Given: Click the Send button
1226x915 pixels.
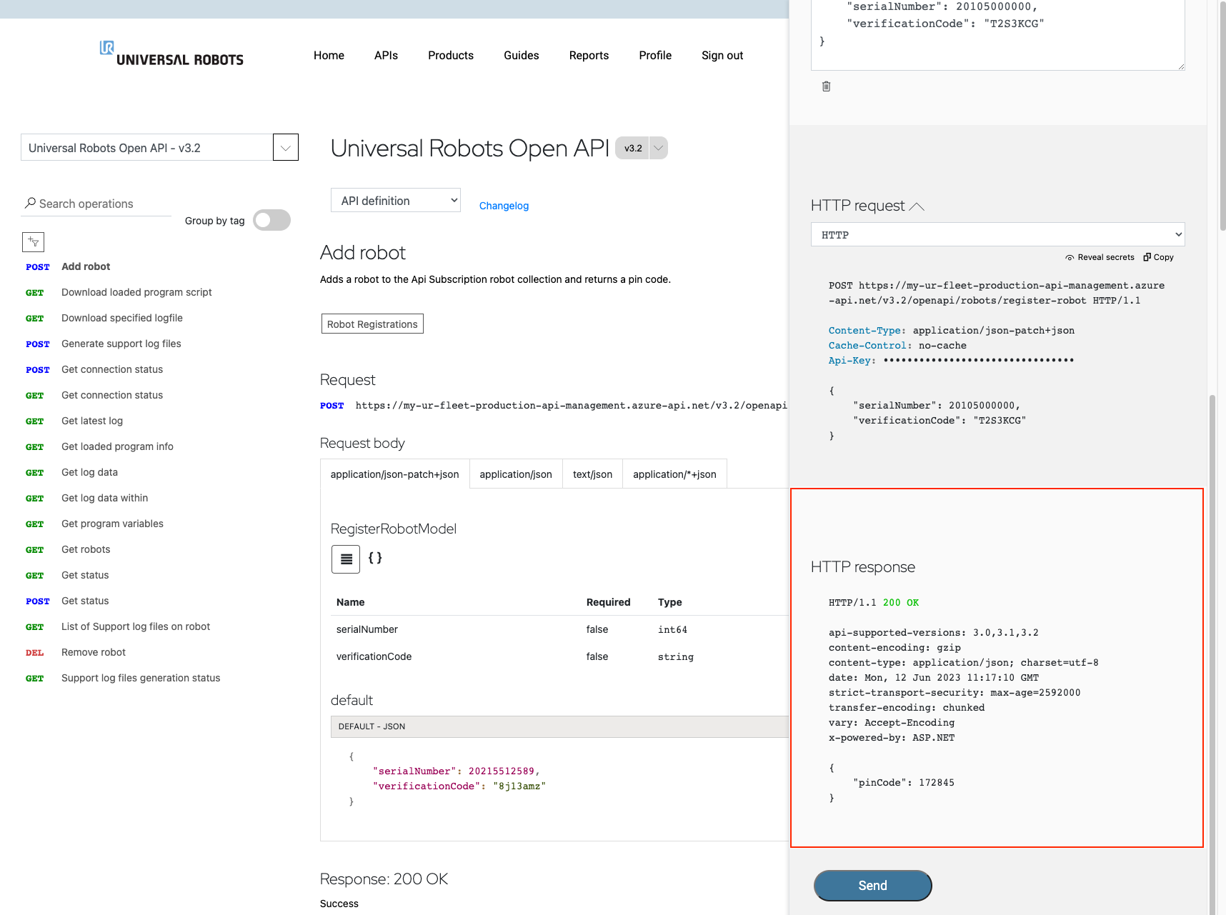Looking at the screenshot, I should pos(872,886).
